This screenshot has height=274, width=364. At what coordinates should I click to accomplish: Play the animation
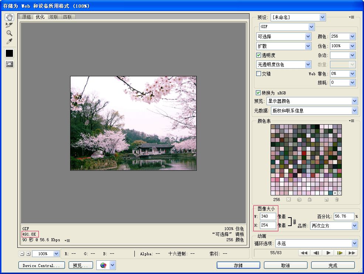tap(328, 253)
